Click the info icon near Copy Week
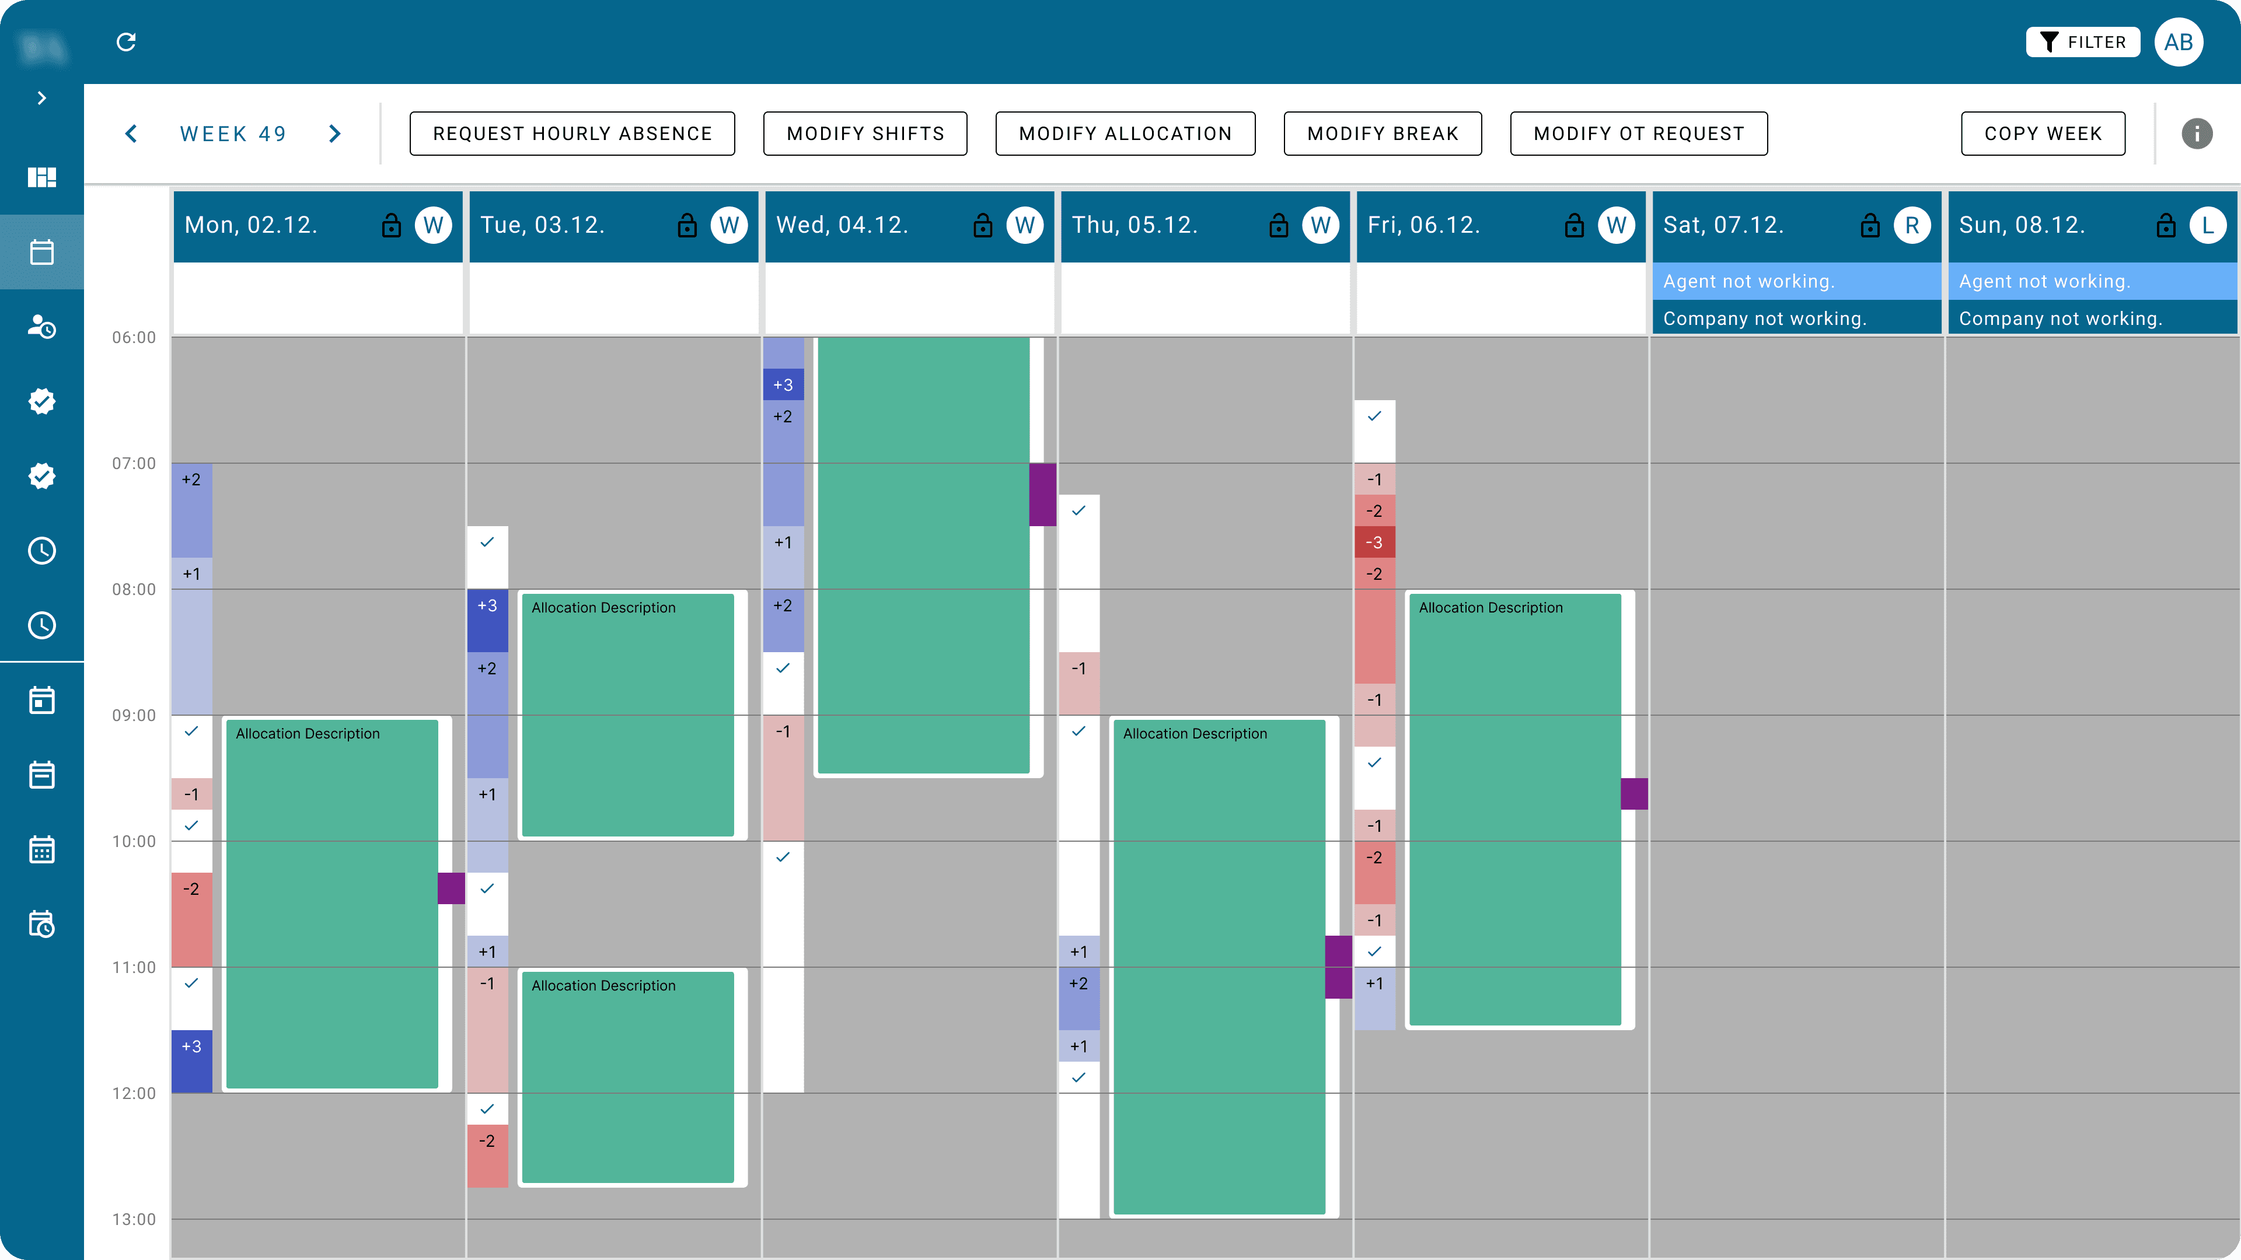Viewport: 2241px width, 1260px height. (2197, 134)
